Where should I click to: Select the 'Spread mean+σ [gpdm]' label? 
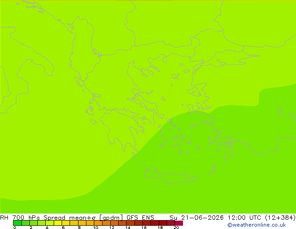point(83,218)
